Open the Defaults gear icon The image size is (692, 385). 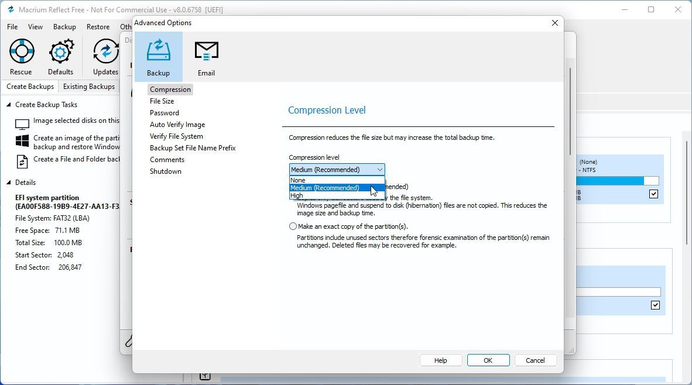click(61, 51)
